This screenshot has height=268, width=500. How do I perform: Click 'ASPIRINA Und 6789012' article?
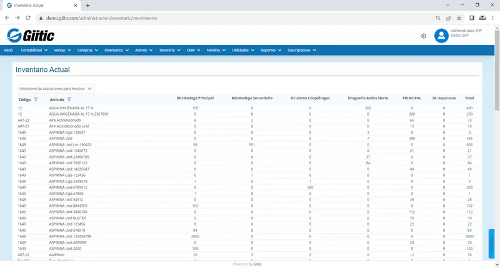[68, 187]
